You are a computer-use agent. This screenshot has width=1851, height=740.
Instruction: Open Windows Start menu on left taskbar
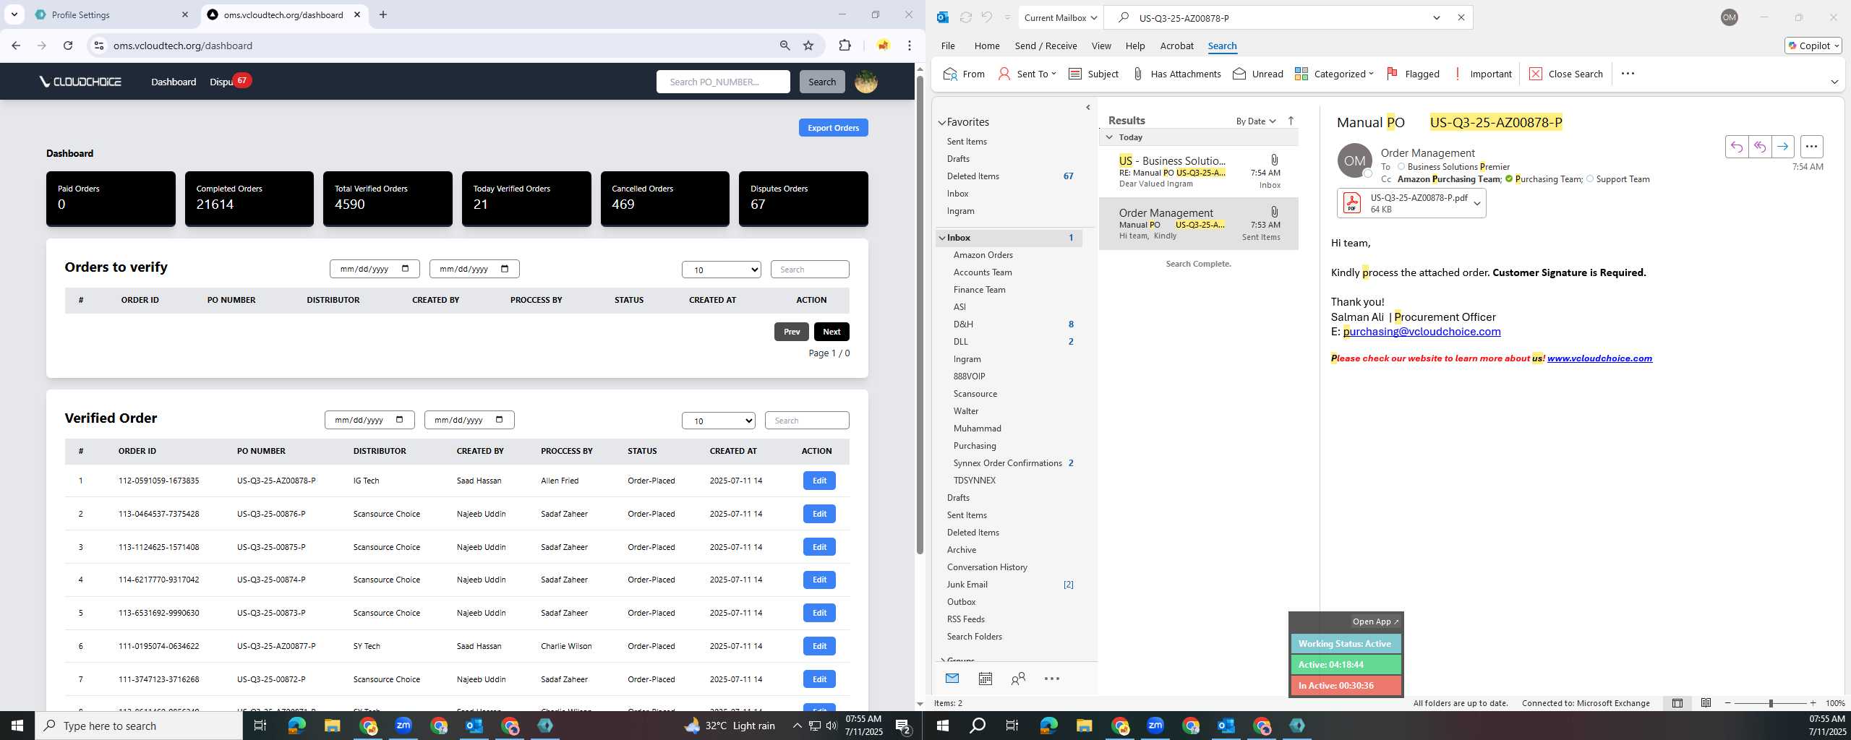tap(17, 726)
